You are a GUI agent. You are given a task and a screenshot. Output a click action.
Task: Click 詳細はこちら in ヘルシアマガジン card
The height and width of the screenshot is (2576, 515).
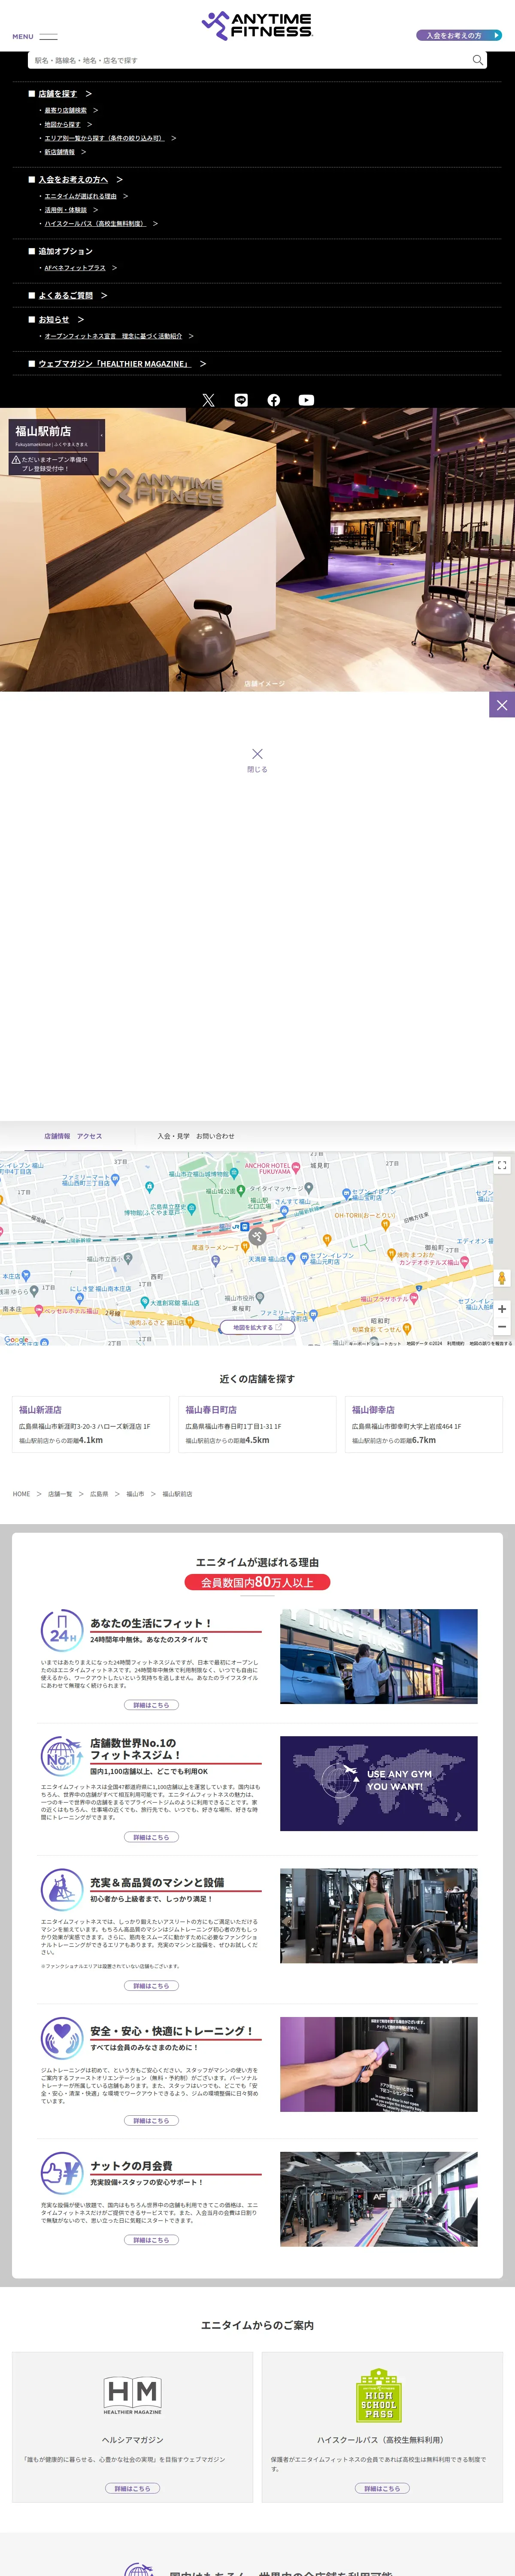point(132,2488)
